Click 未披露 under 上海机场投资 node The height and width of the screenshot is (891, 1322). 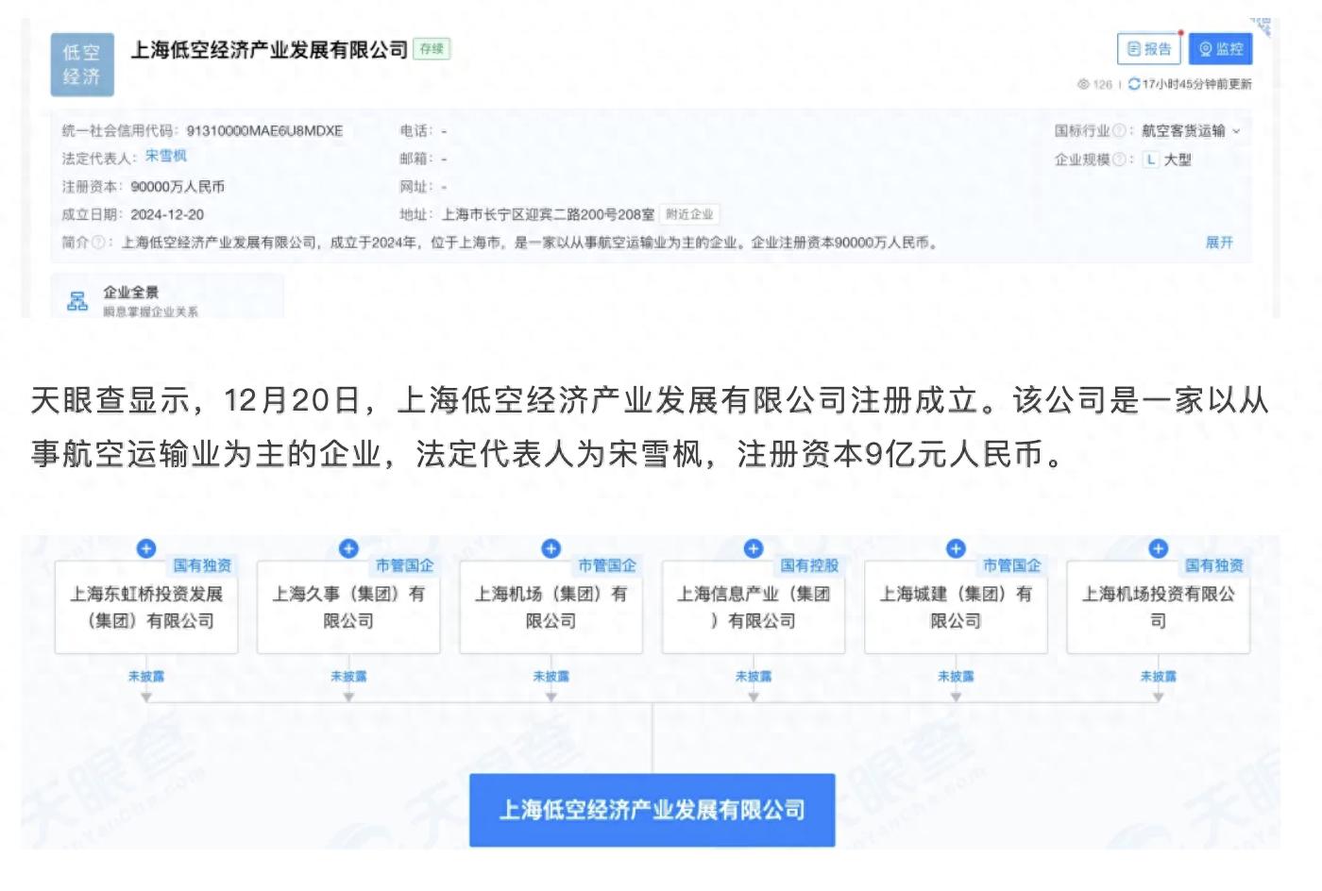click(x=1159, y=676)
